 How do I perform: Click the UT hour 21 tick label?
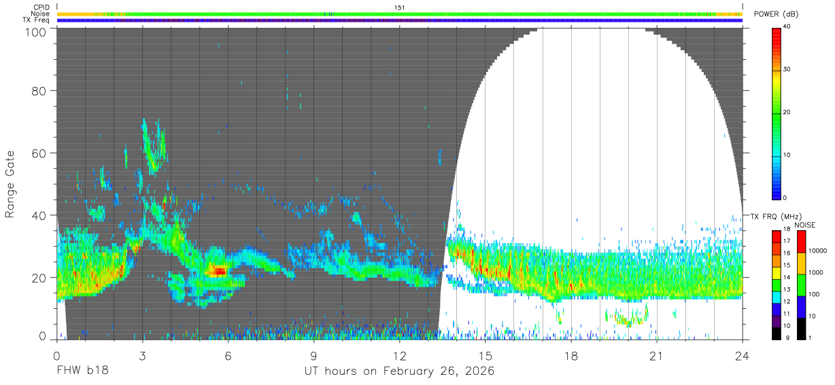coord(656,354)
